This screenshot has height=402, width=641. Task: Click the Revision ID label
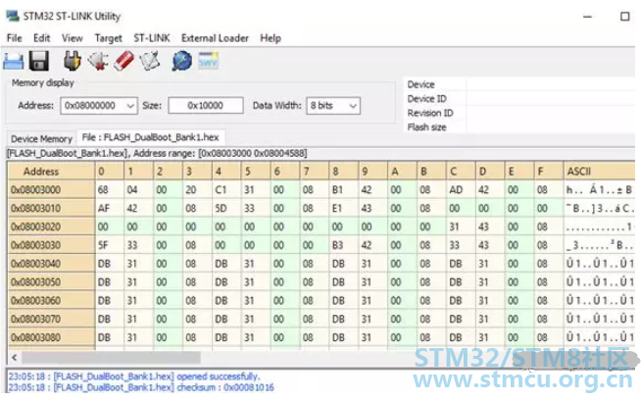[430, 113]
